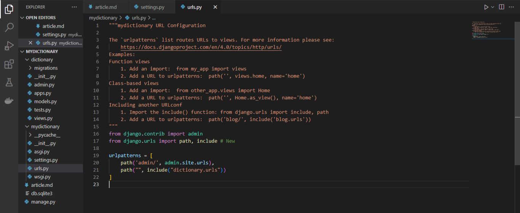Click breadcrumb ellipsis symbol item
The height and width of the screenshot is (213, 520).
tap(154, 18)
